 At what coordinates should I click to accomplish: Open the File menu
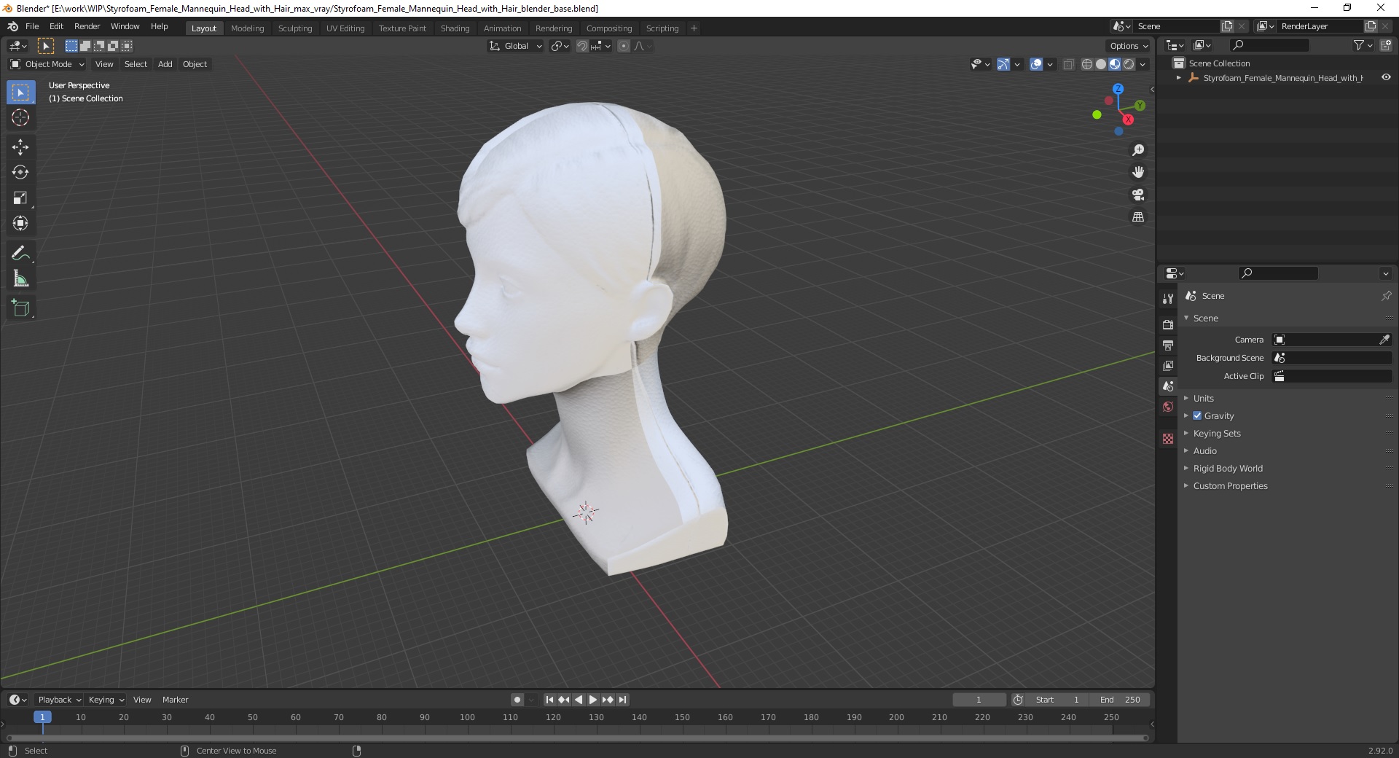pos(32,26)
